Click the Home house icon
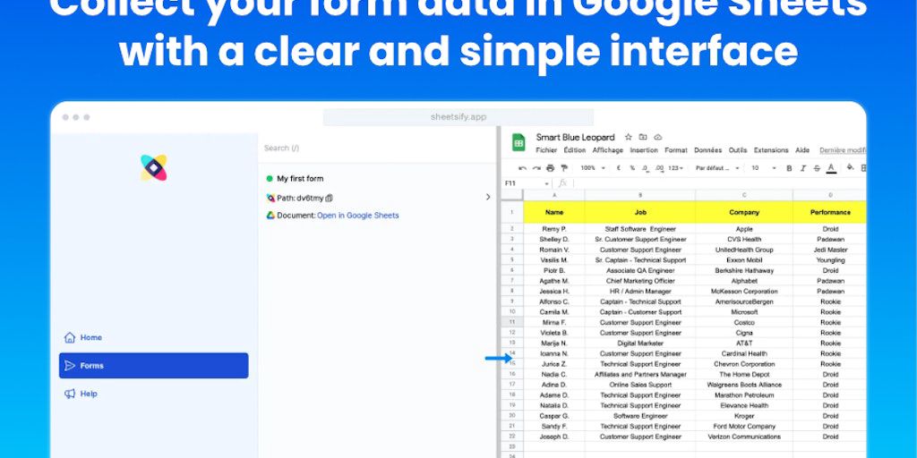 coord(70,337)
